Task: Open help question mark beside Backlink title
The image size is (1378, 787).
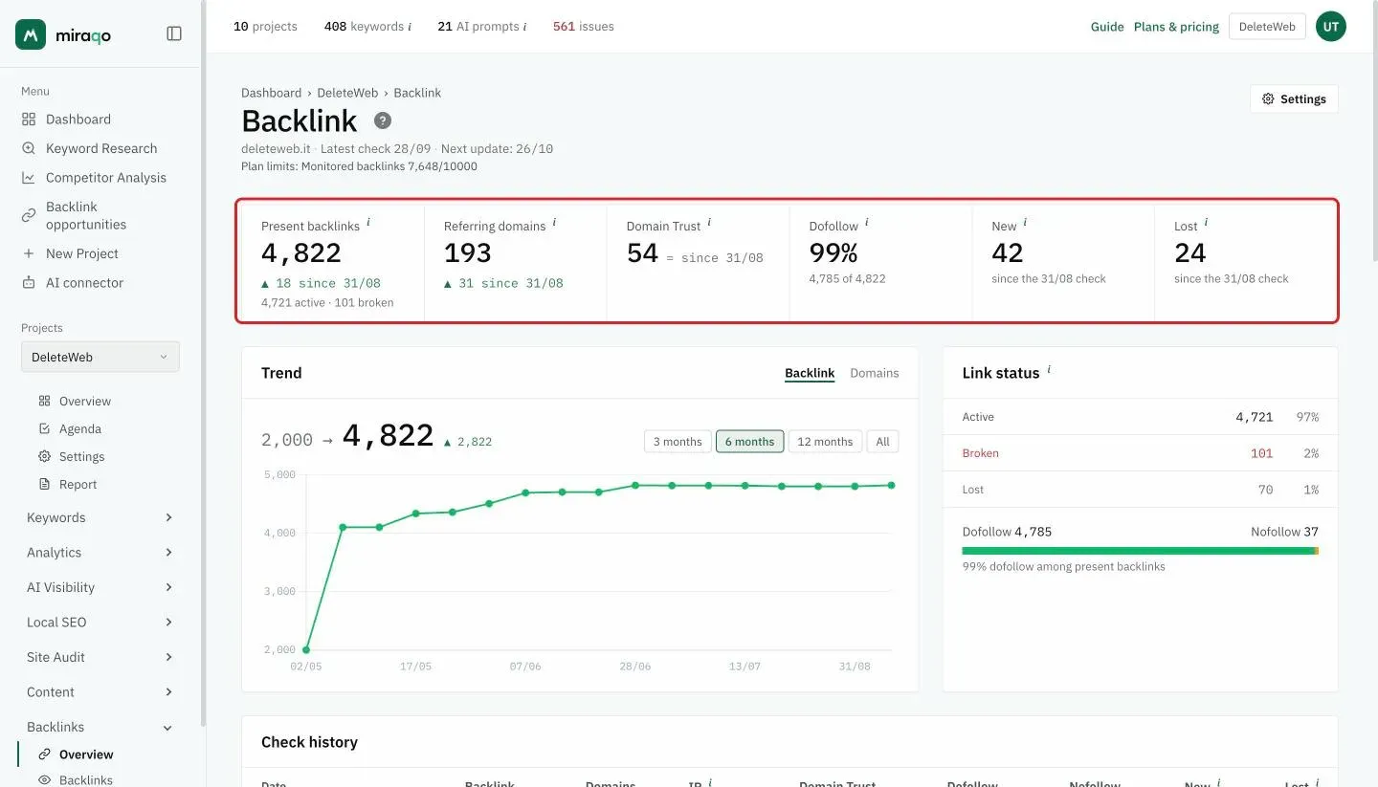Action: coord(383,120)
